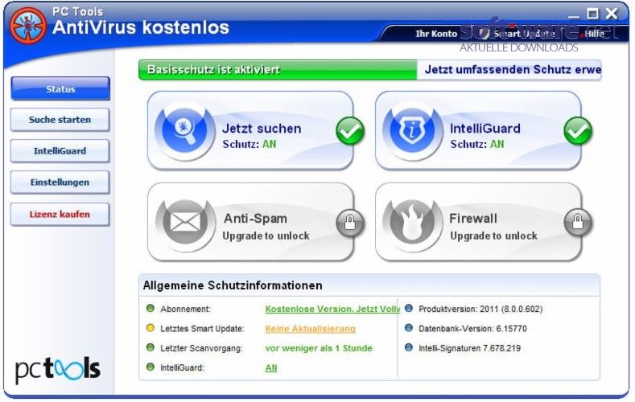Click blue dot next to Intelli-Signaturen
Screen dimensions: 635x402
click(x=409, y=347)
